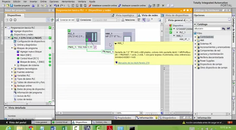Expand Variables PLC node
This screenshot has width=236, height=130.
(12, 75)
